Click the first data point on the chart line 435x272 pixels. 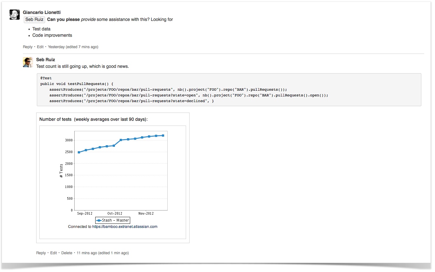pyautogui.click(x=79, y=152)
